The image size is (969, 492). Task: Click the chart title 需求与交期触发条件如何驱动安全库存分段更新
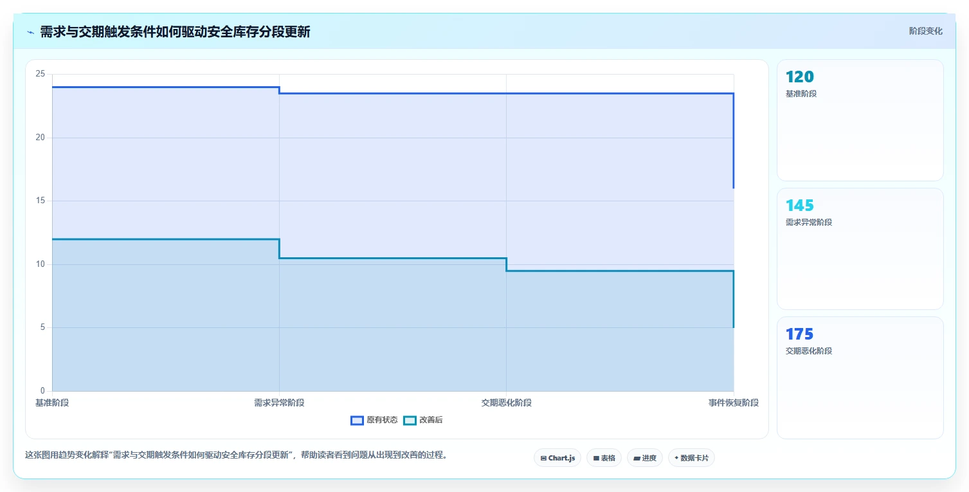click(x=175, y=32)
